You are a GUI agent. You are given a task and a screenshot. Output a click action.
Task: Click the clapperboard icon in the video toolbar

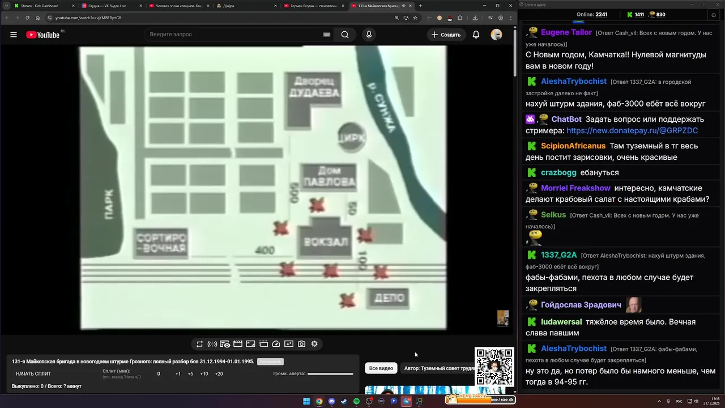238,344
